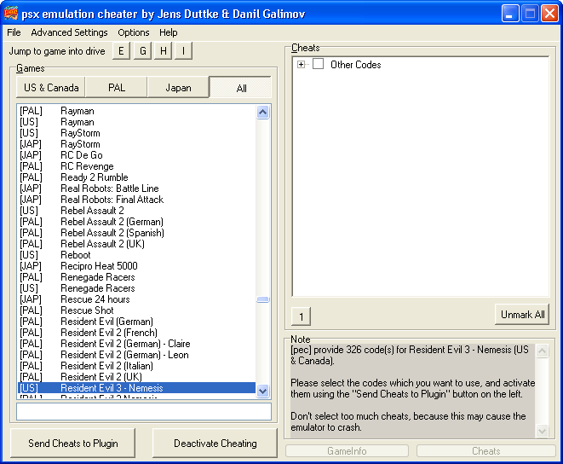563x464 pixels.
Task: Select Rescue 24 hours
Action: point(137,299)
